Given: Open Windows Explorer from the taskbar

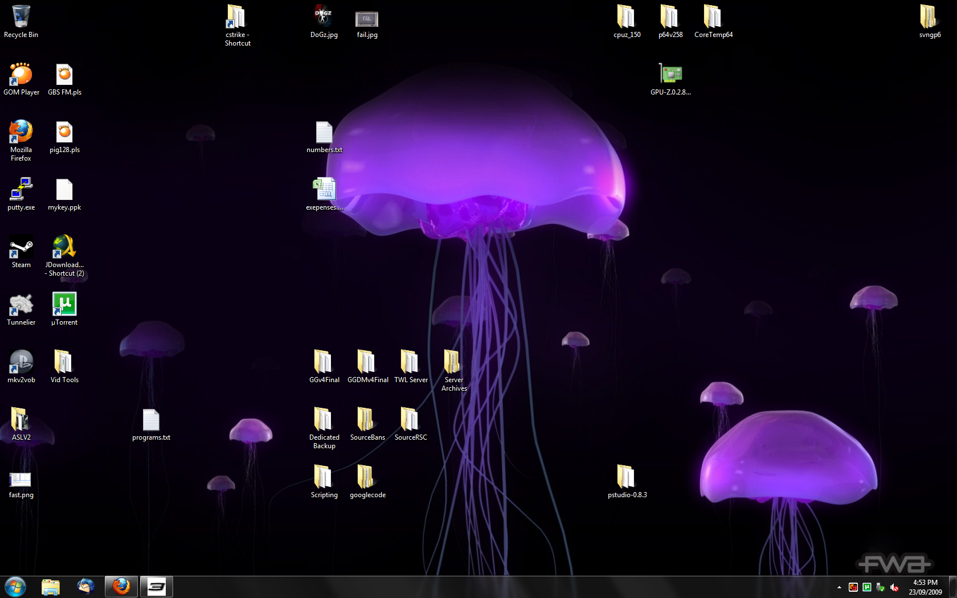Looking at the screenshot, I should 51,587.
